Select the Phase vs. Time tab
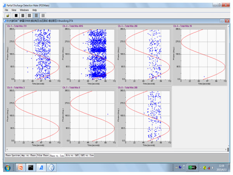 pos(57,156)
